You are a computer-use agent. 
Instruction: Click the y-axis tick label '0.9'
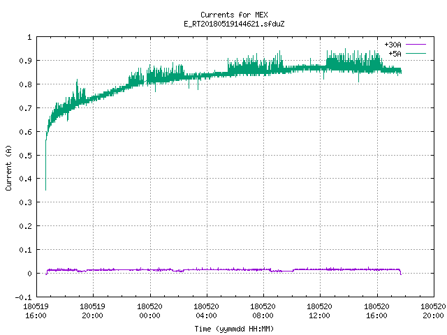tap(25, 61)
